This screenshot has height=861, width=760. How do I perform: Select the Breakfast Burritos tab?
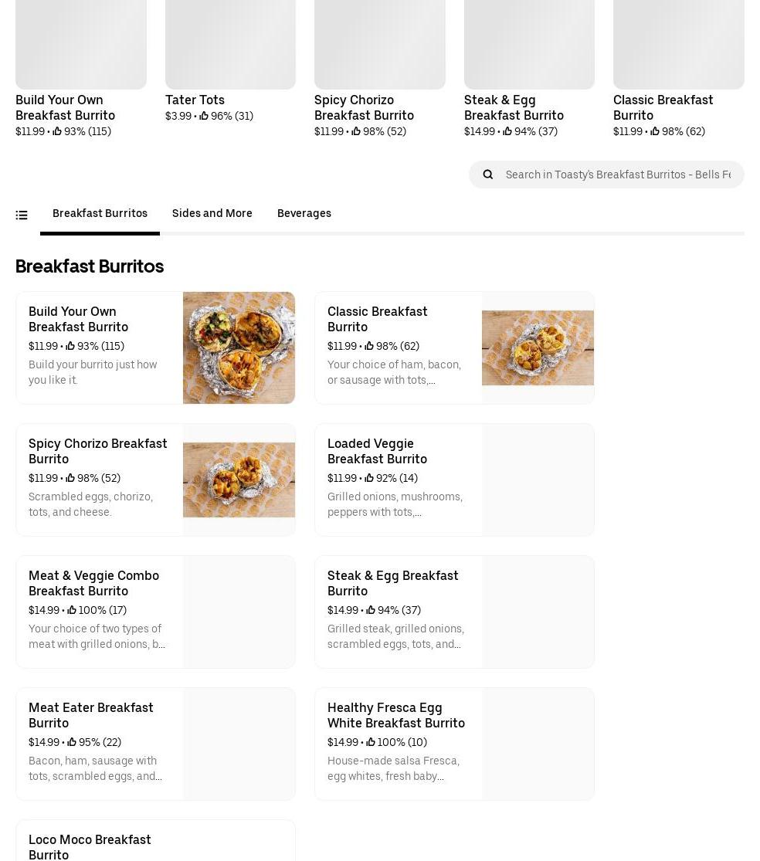[x=100, y=214]
